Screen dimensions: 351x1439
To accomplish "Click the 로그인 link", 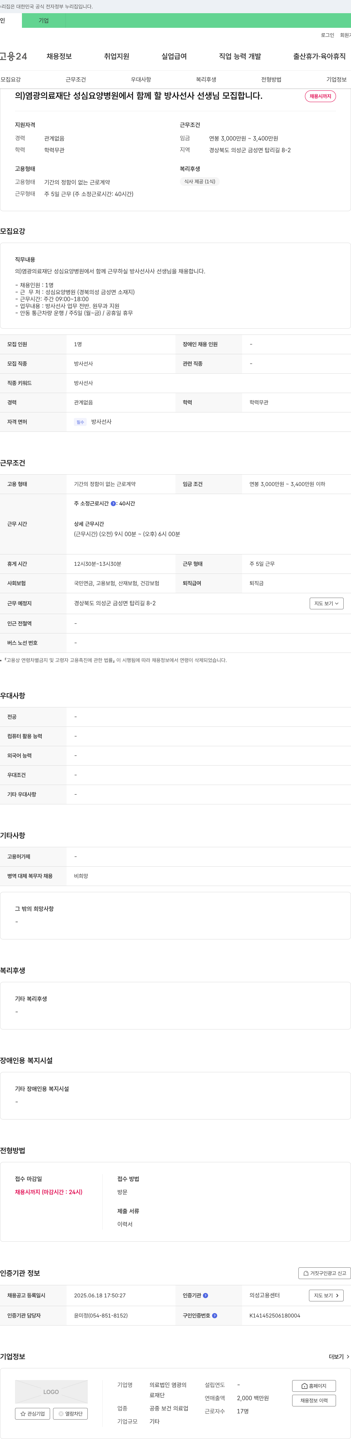I will point(328,35).
